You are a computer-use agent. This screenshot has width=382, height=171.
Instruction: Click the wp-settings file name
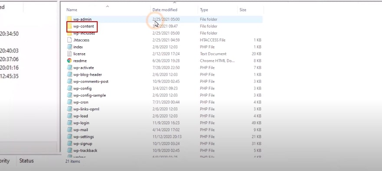point(83,137)
